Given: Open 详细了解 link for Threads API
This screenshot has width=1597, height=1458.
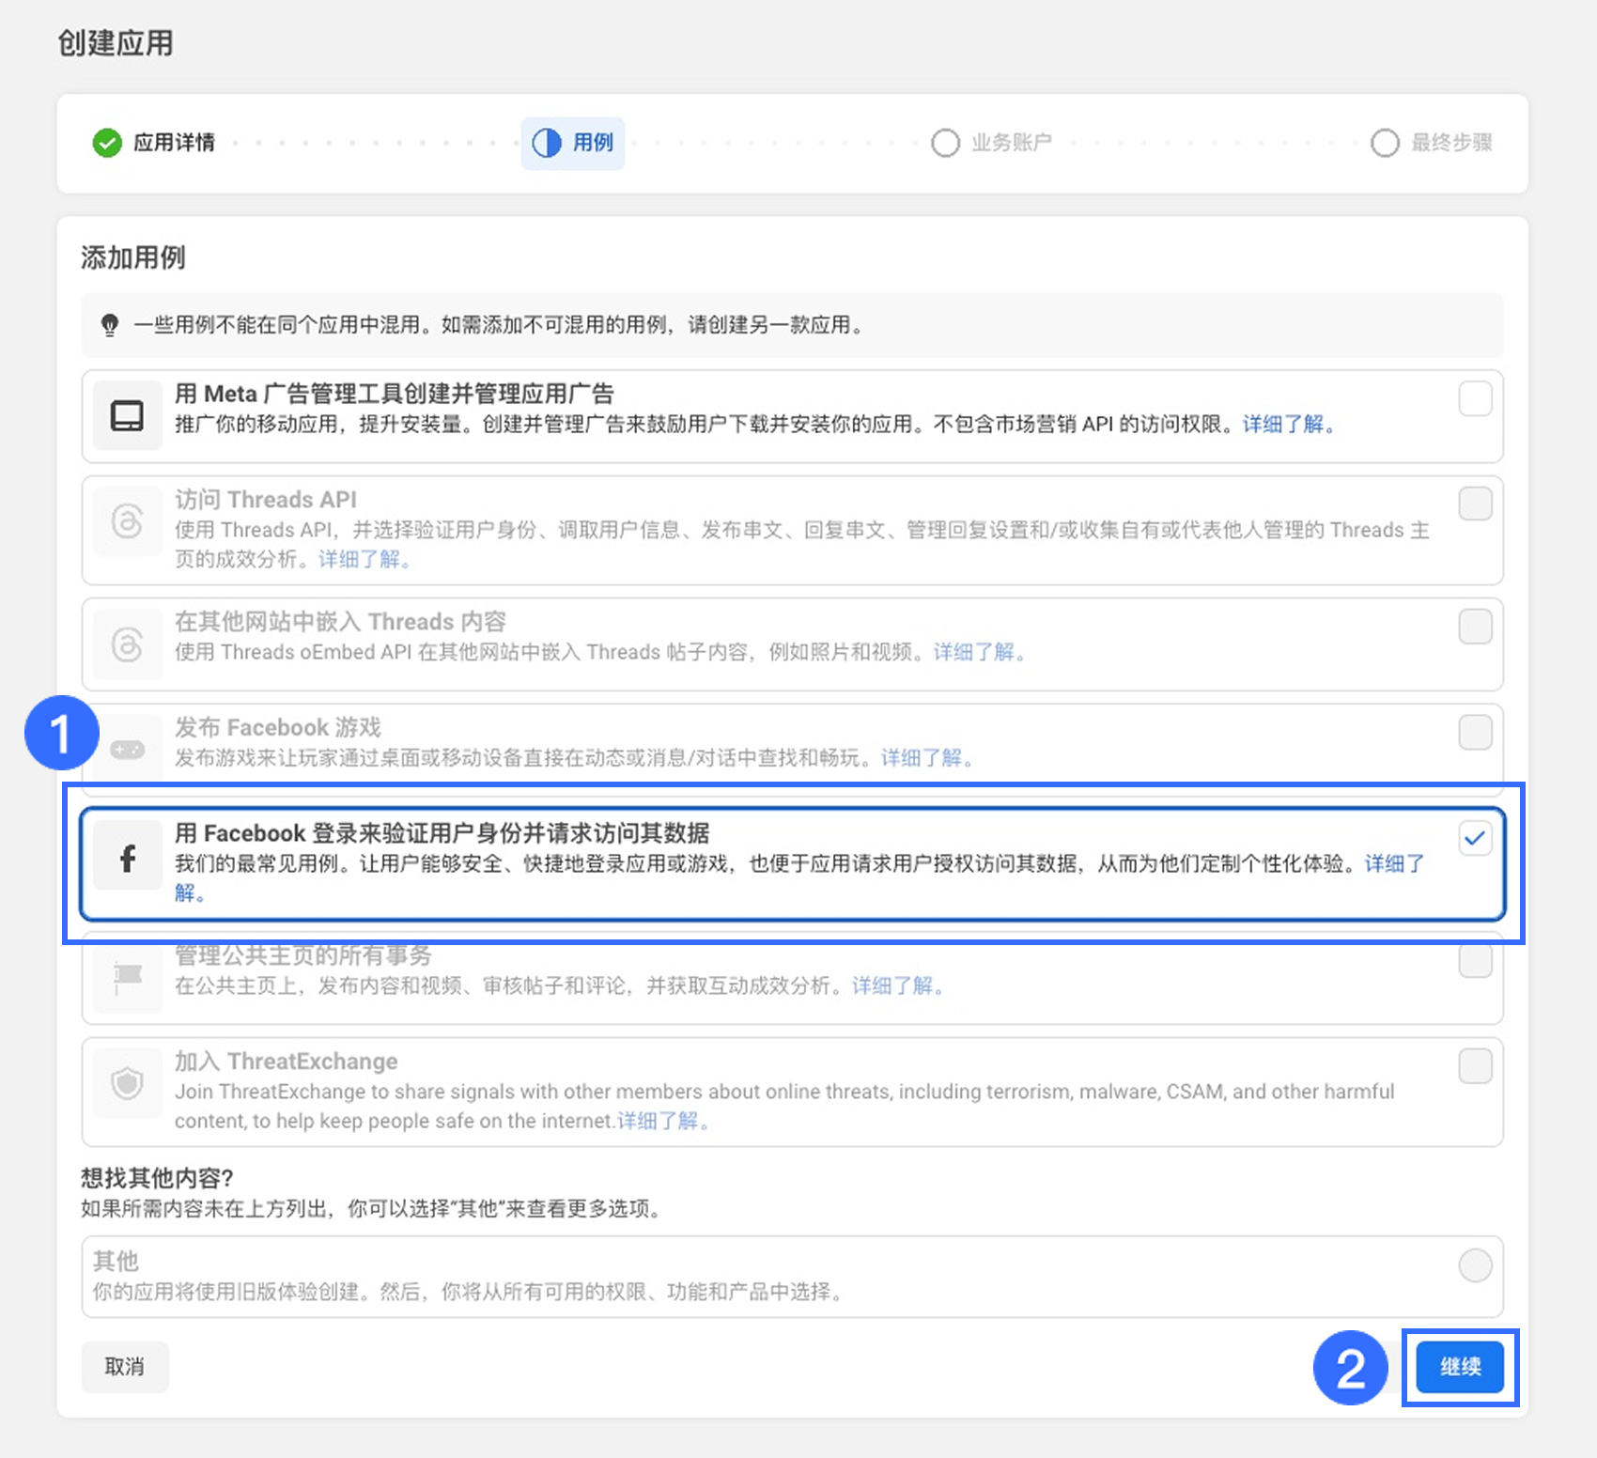Looking at the screenshot, I should (x=364, y=560).
